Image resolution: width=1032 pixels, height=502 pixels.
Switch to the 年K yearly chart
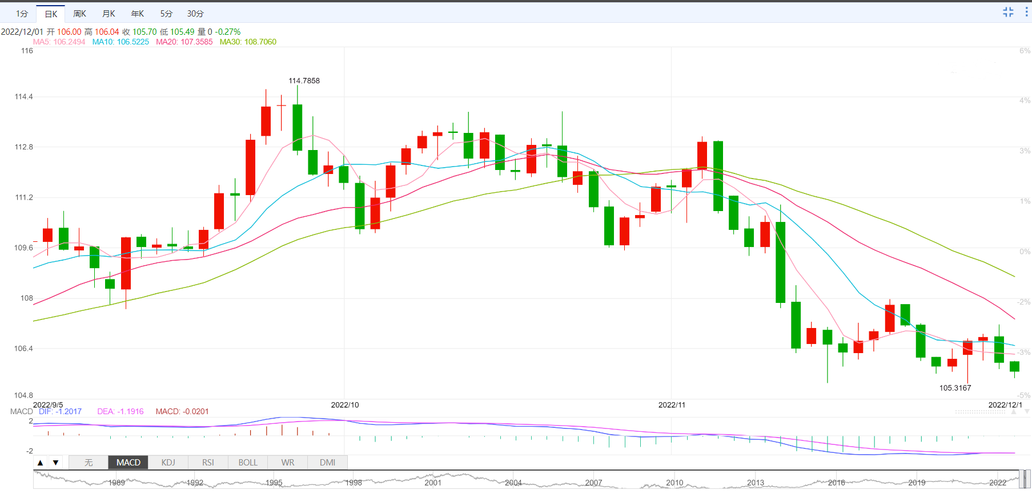tap(138, 14)
